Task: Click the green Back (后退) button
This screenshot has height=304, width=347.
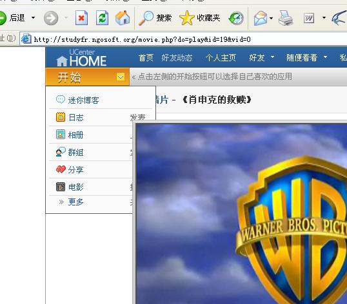Action: click(12, 17)
